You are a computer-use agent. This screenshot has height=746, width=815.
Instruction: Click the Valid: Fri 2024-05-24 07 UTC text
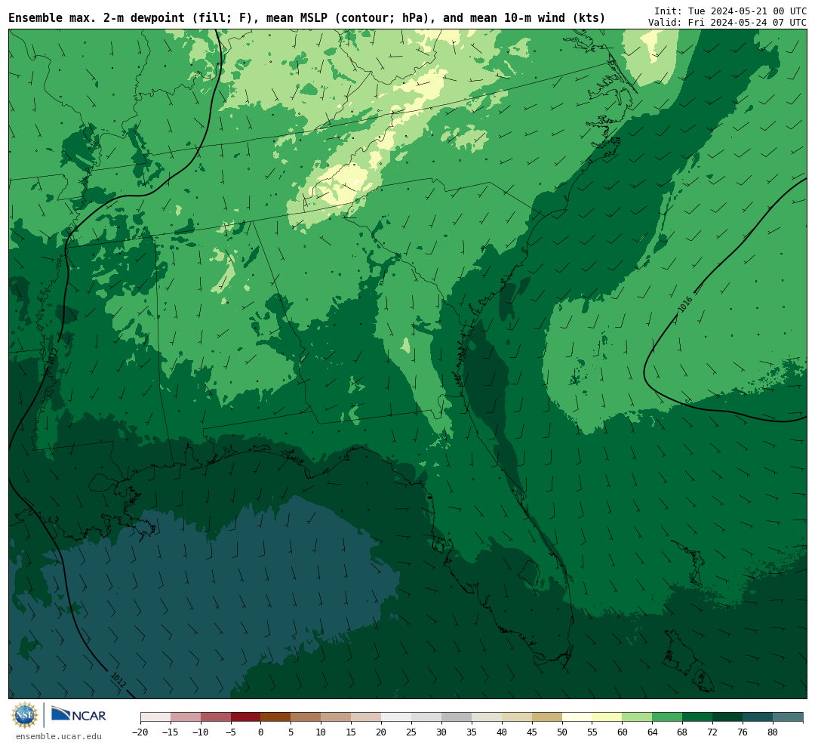[727, 23]
